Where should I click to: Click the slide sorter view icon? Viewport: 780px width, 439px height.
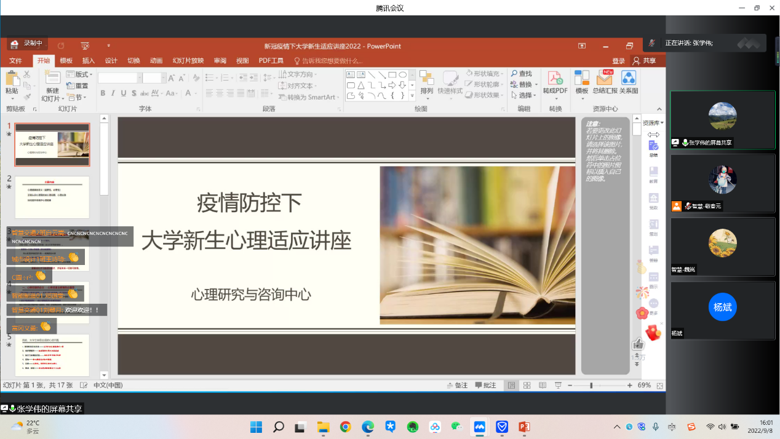(x=527, y=386)
